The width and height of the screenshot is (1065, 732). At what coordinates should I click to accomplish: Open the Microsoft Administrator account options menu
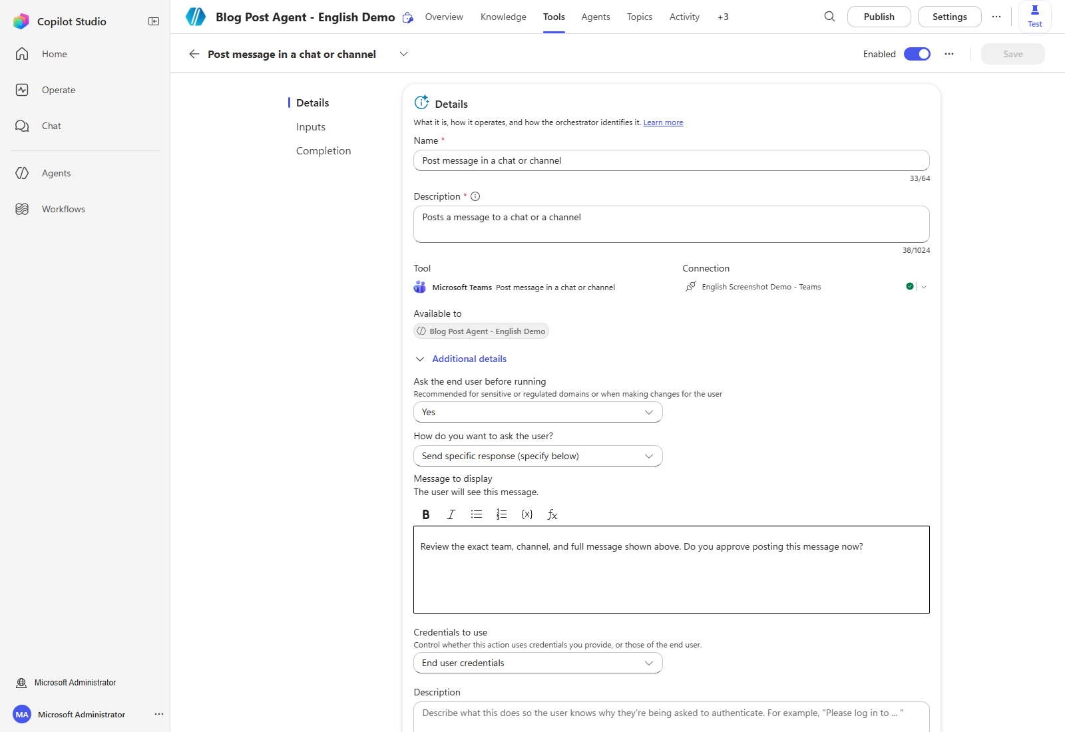(159, 714)
